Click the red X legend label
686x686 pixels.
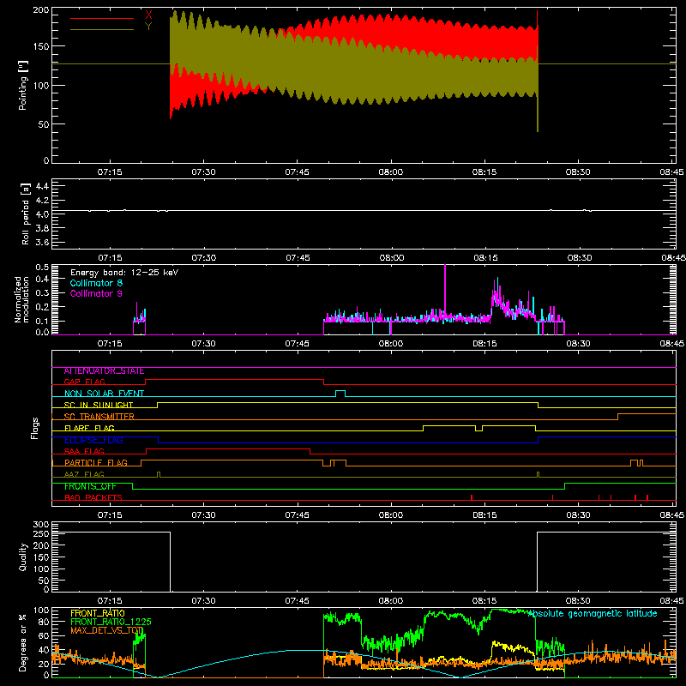coord(148,15)
